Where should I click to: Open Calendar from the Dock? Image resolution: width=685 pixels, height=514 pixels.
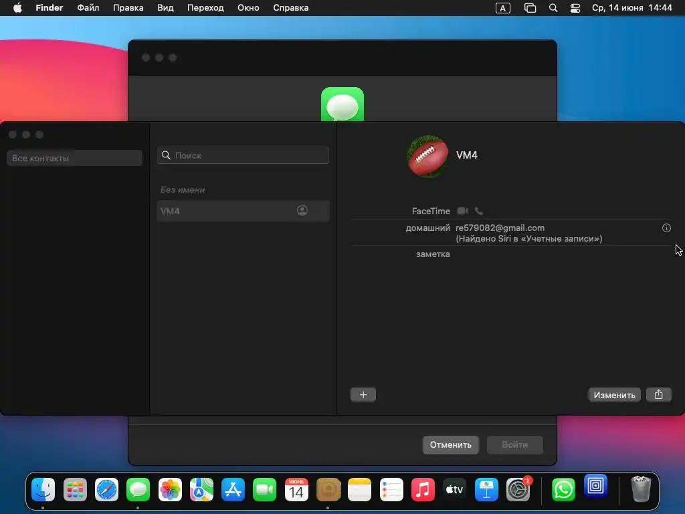[296, 489]
